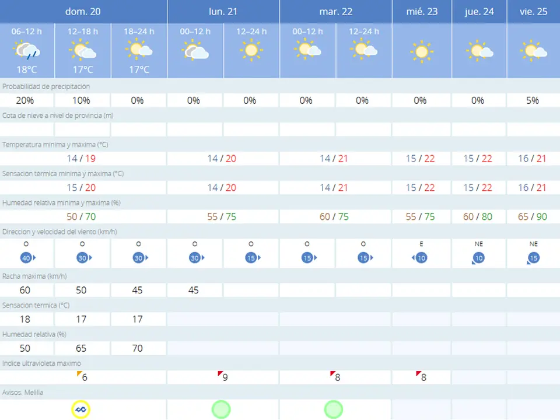
Task: Click the partly cloudy icon under jue. 24
Action: click(x=480, y=51)
